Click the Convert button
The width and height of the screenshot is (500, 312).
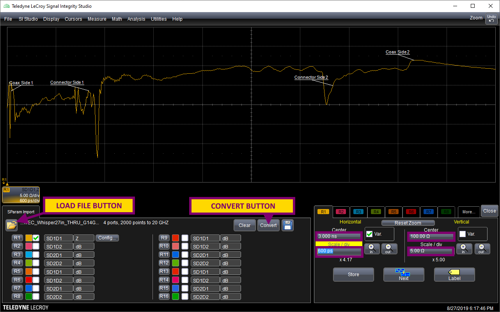pyautogui.click(x=268, y=225)
